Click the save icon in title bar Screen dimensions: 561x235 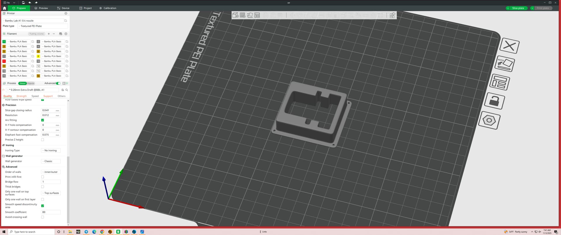click(23, 3)
